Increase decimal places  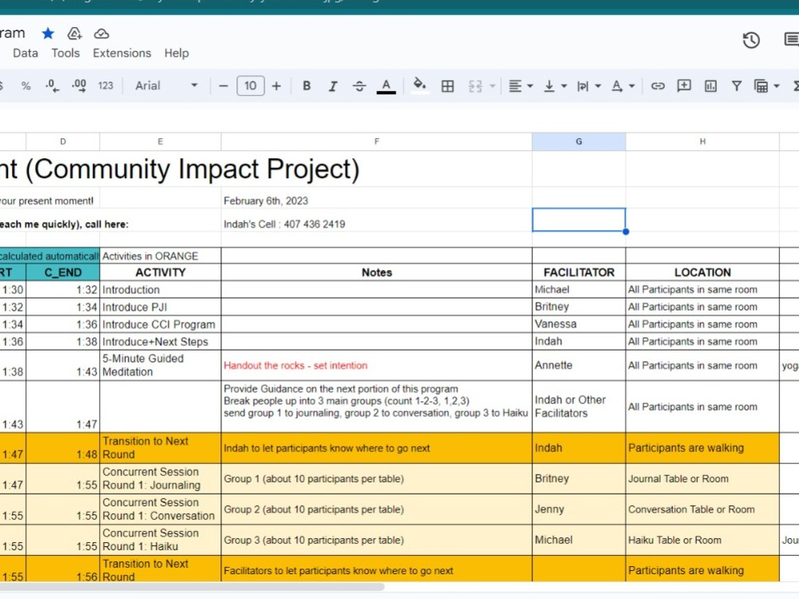pyautogui.click(x=79, y=86)
